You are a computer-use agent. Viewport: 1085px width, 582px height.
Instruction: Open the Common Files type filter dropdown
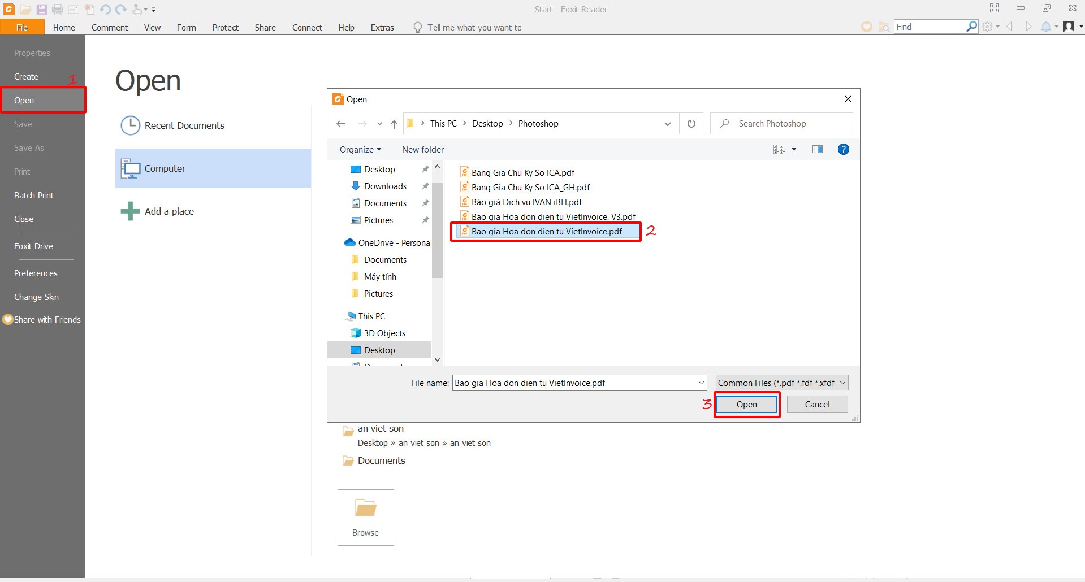point(781,383)
